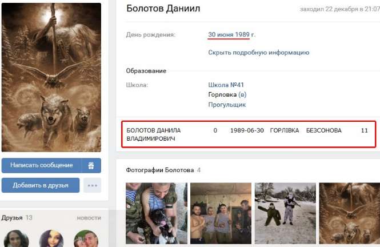
Task: Click the 'новости' link in friends block
Action: tap(89, 218)
